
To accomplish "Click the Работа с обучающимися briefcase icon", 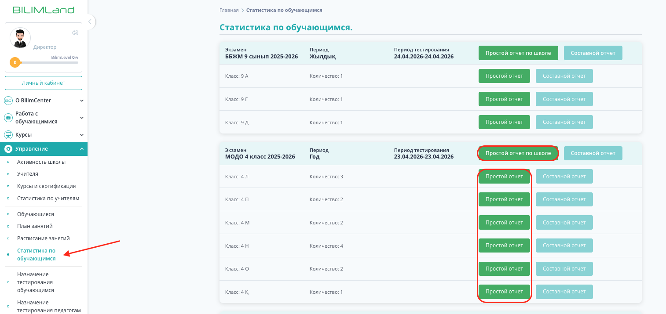I will pyautogui.click(x=8, y=118).
